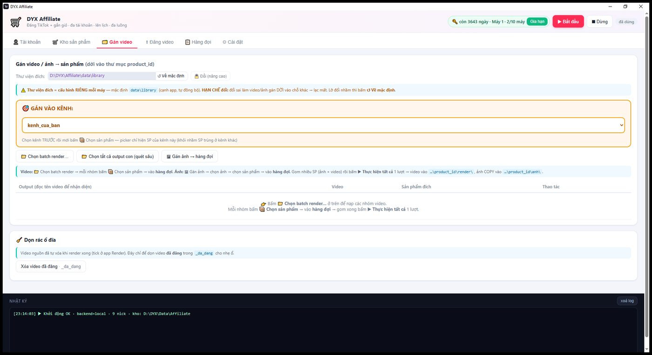
Task: Click Gán ảnh → hàng đợi button
Action: (x=190, y=157)
